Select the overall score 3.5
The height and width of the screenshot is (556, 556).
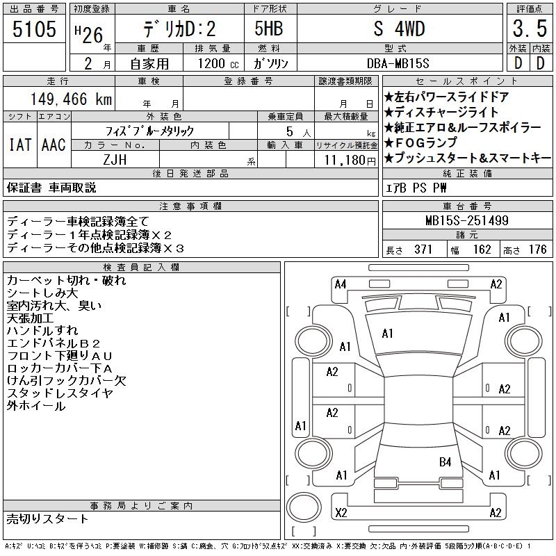530,28
